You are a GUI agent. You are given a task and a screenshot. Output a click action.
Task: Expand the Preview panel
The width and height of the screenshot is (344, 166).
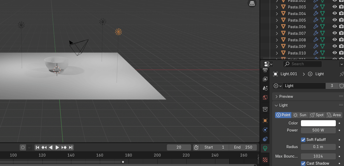277,97
